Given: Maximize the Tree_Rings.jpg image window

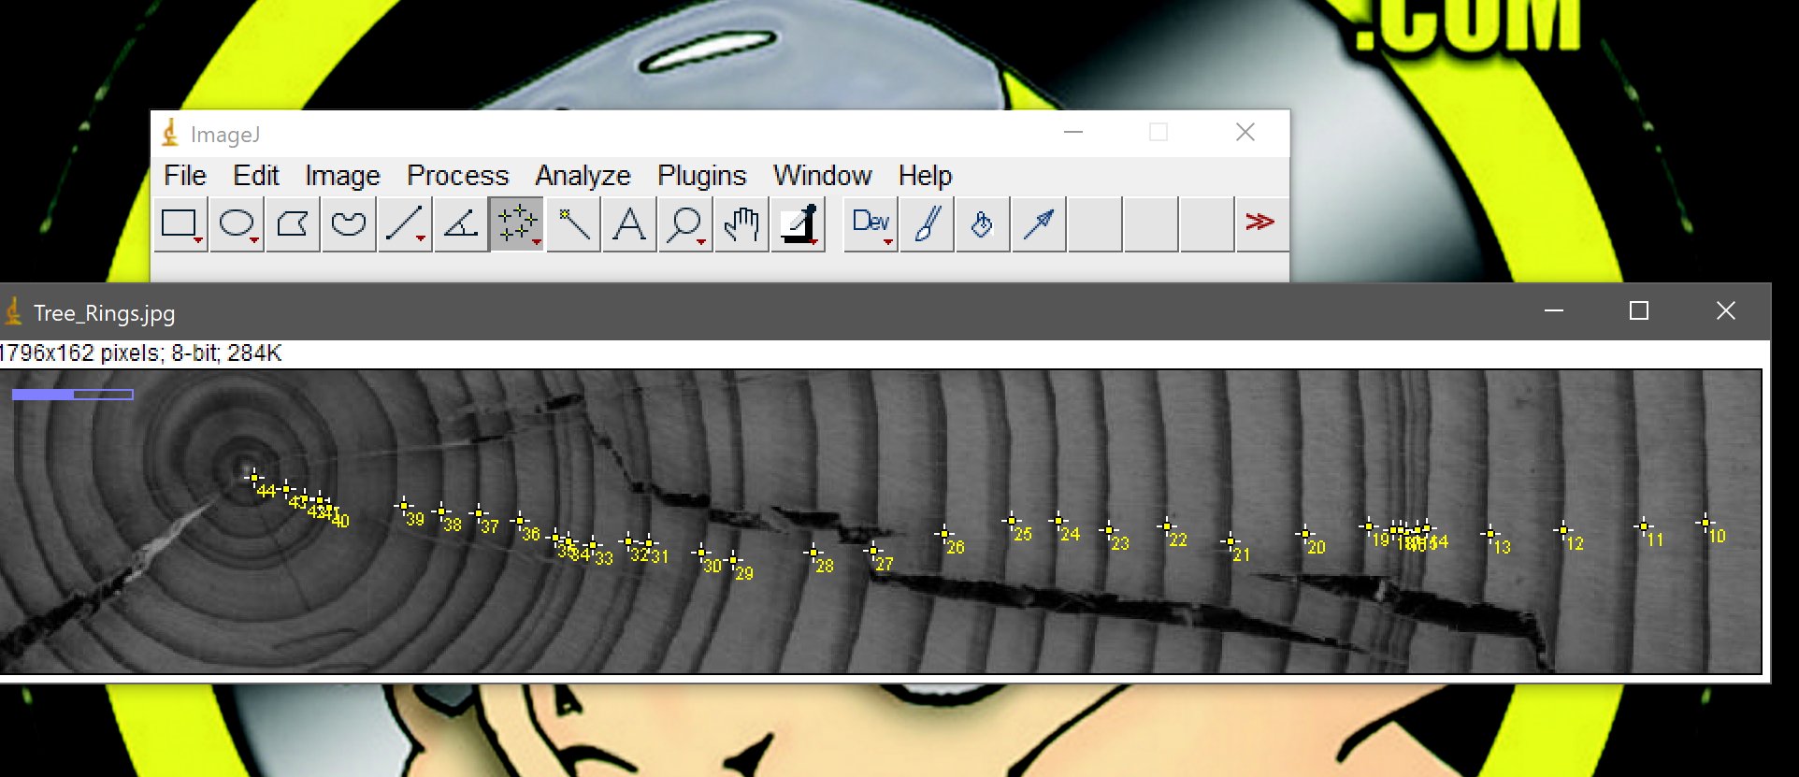Looking at the screenshot, I should coord(1639,310).
